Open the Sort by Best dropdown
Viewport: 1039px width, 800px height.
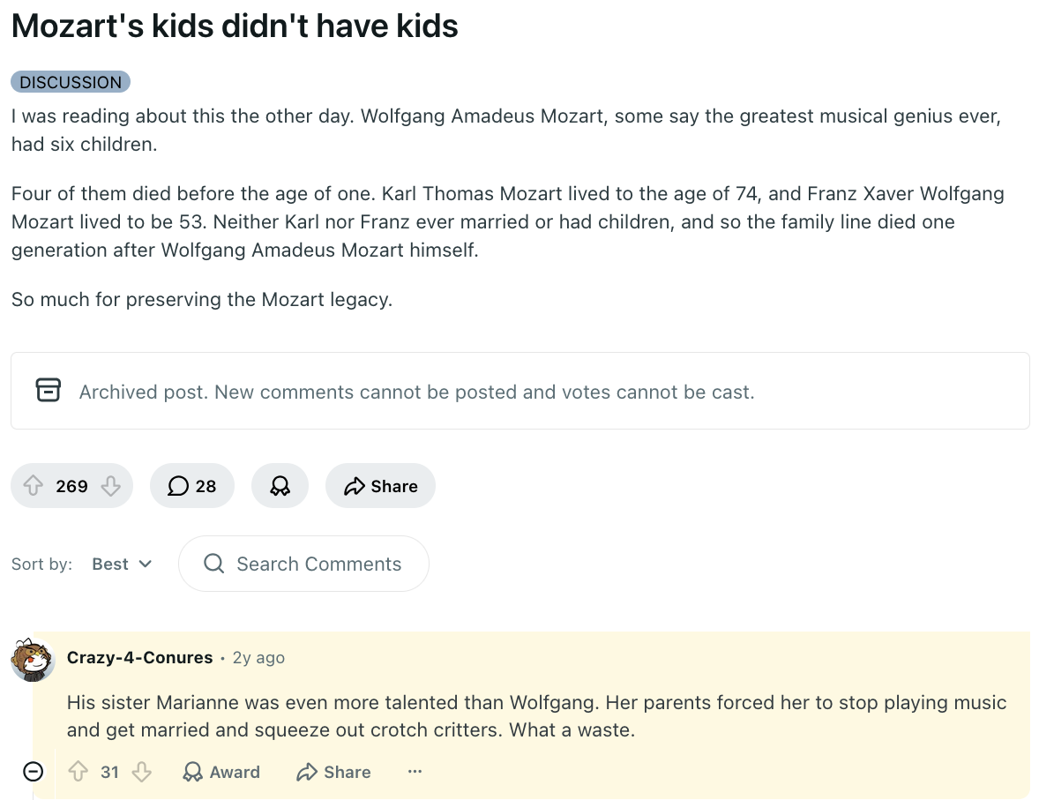122,564
